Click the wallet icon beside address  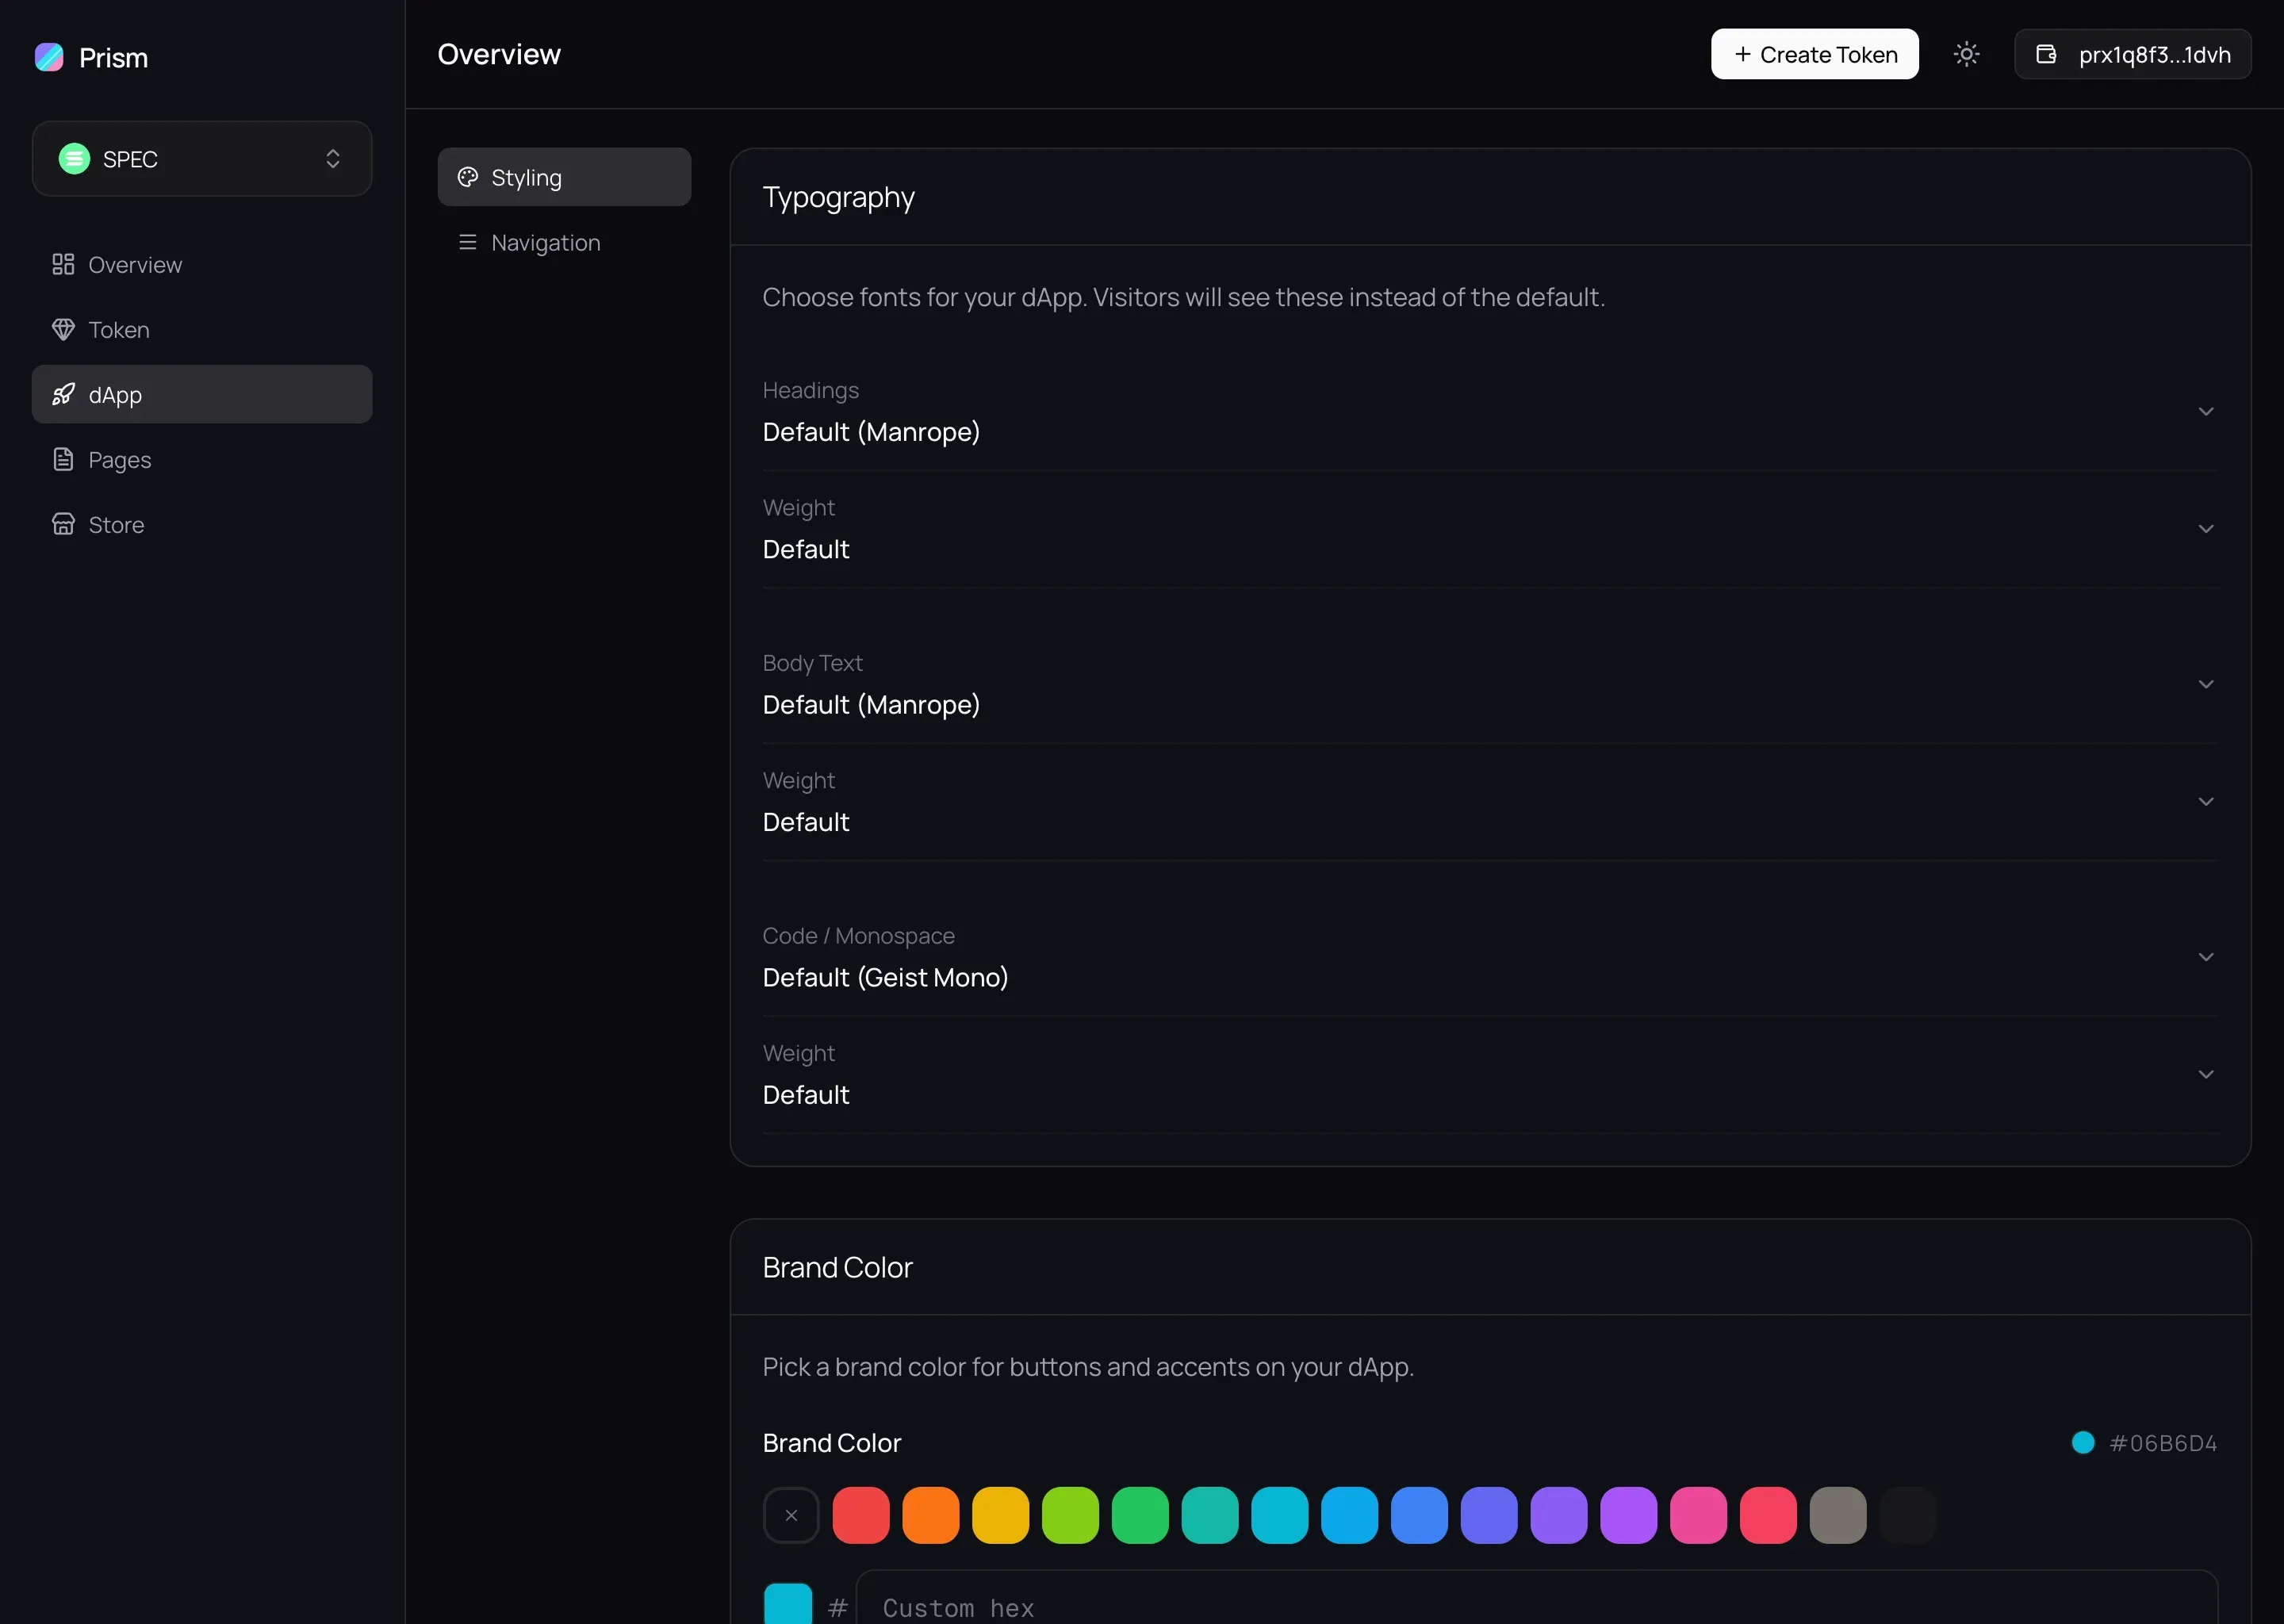pyautogui.click(x=2046, y=54)
